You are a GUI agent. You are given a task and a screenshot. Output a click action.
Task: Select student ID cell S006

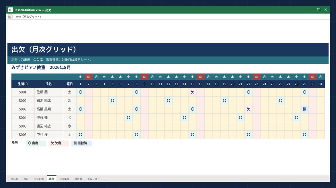[x=23, y=135]
